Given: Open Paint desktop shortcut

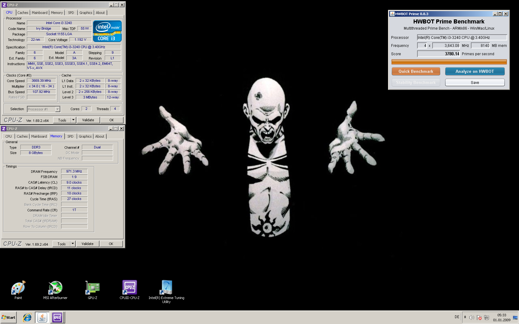Looking at the screenshot, I should 18,290.
